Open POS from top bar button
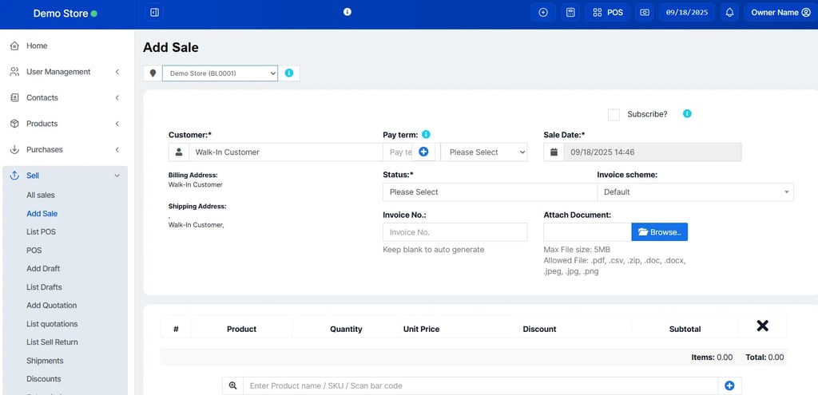 608,13
